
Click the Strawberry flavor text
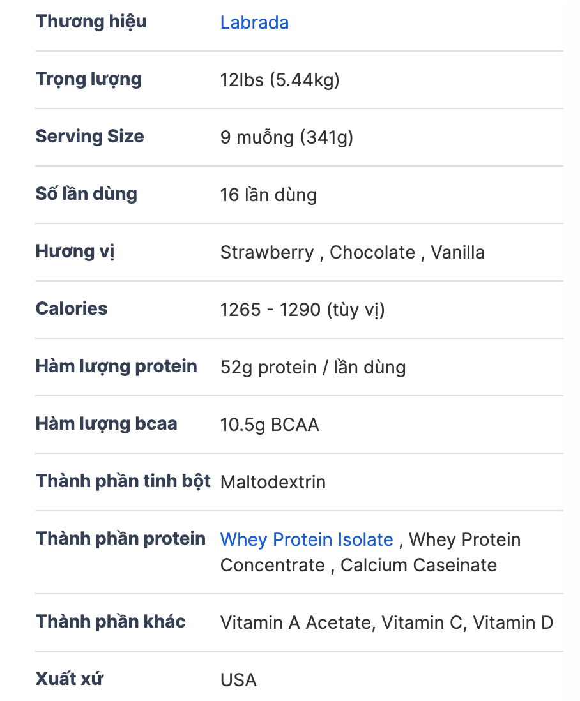[267, 253]
